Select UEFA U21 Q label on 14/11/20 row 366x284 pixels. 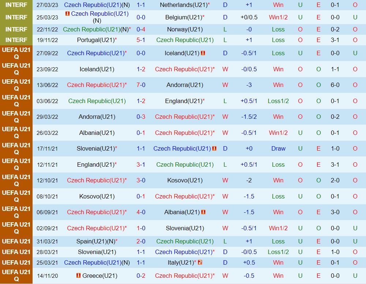point(16,276)
